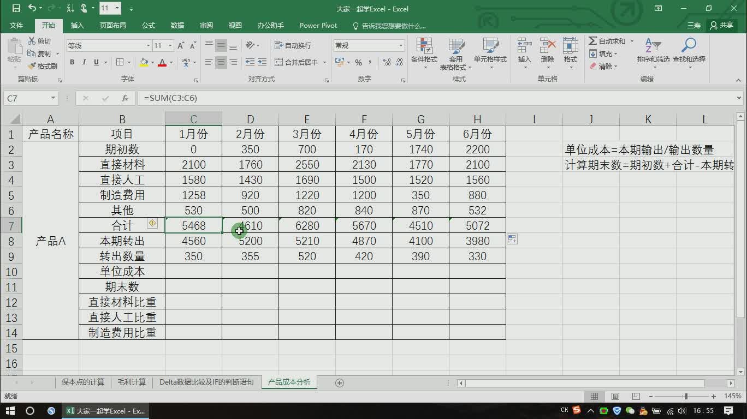Align text to the left
747x419 pixels.
pyautogui.click(x=209, y=62)
